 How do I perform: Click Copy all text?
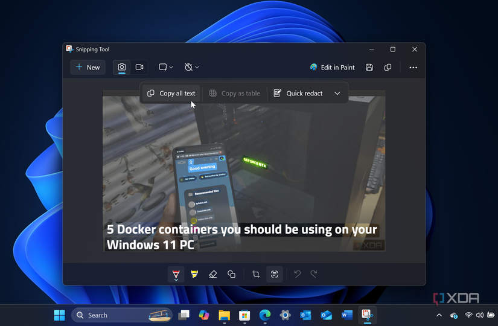coord(171,94)
